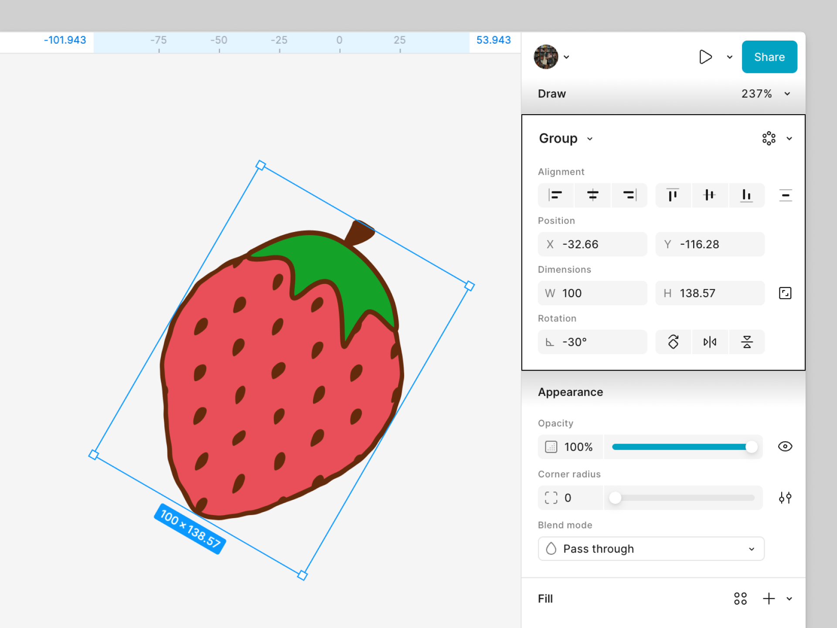Click the corner radius slider handle

click(x=615, y=498)
